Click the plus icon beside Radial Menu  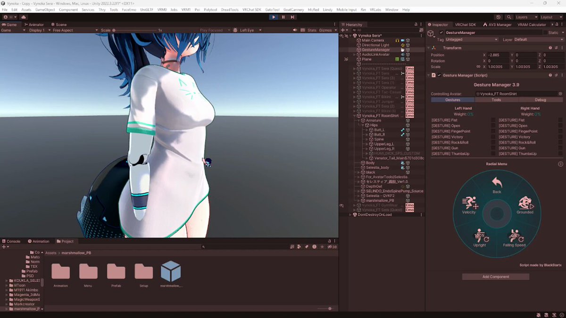pyautogui.click(x=560, y=164)
